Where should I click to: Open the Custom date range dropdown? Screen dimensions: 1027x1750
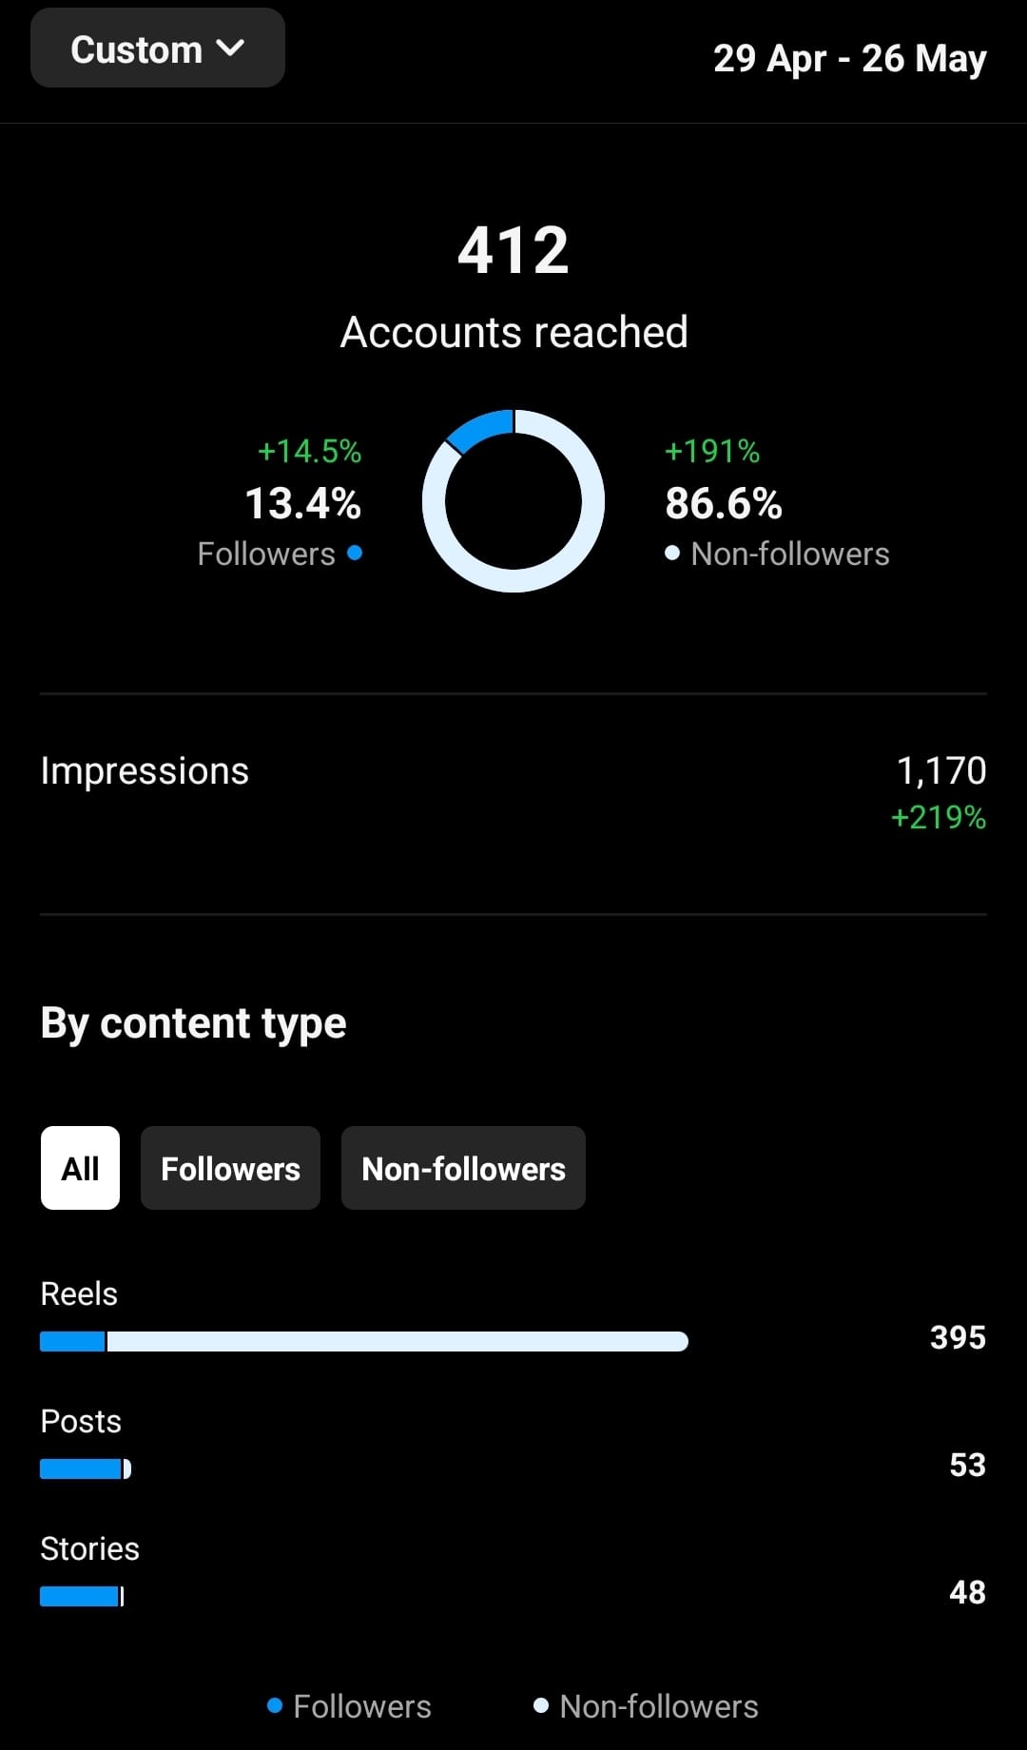point(157,48)
